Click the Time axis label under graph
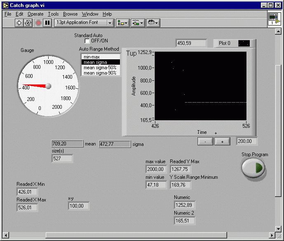 [x=202, y=132]
